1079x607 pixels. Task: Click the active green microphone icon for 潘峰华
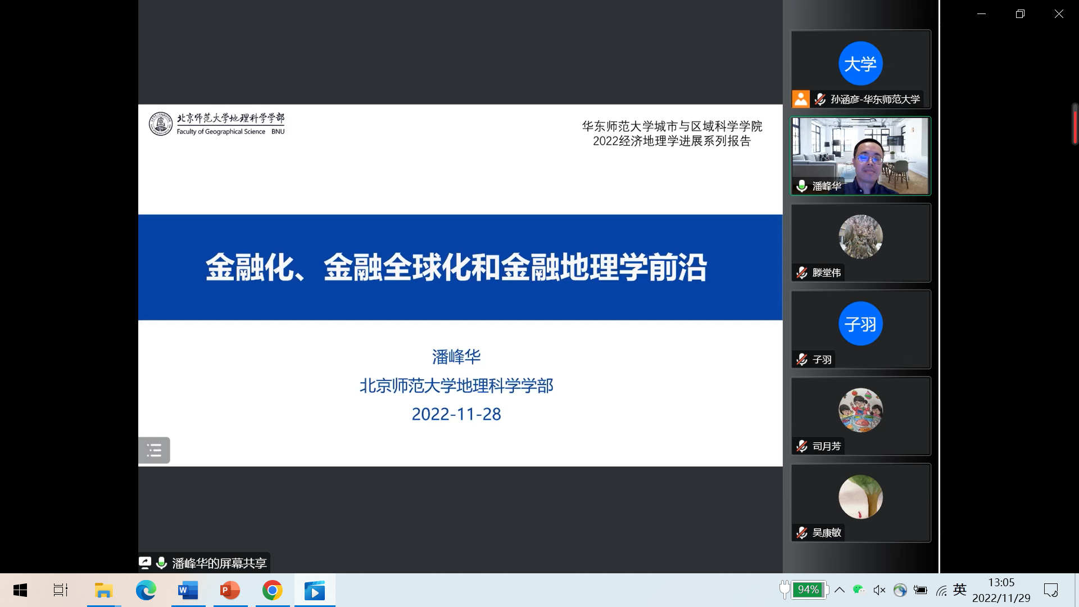pyautogui.click(x=802, y=186)
